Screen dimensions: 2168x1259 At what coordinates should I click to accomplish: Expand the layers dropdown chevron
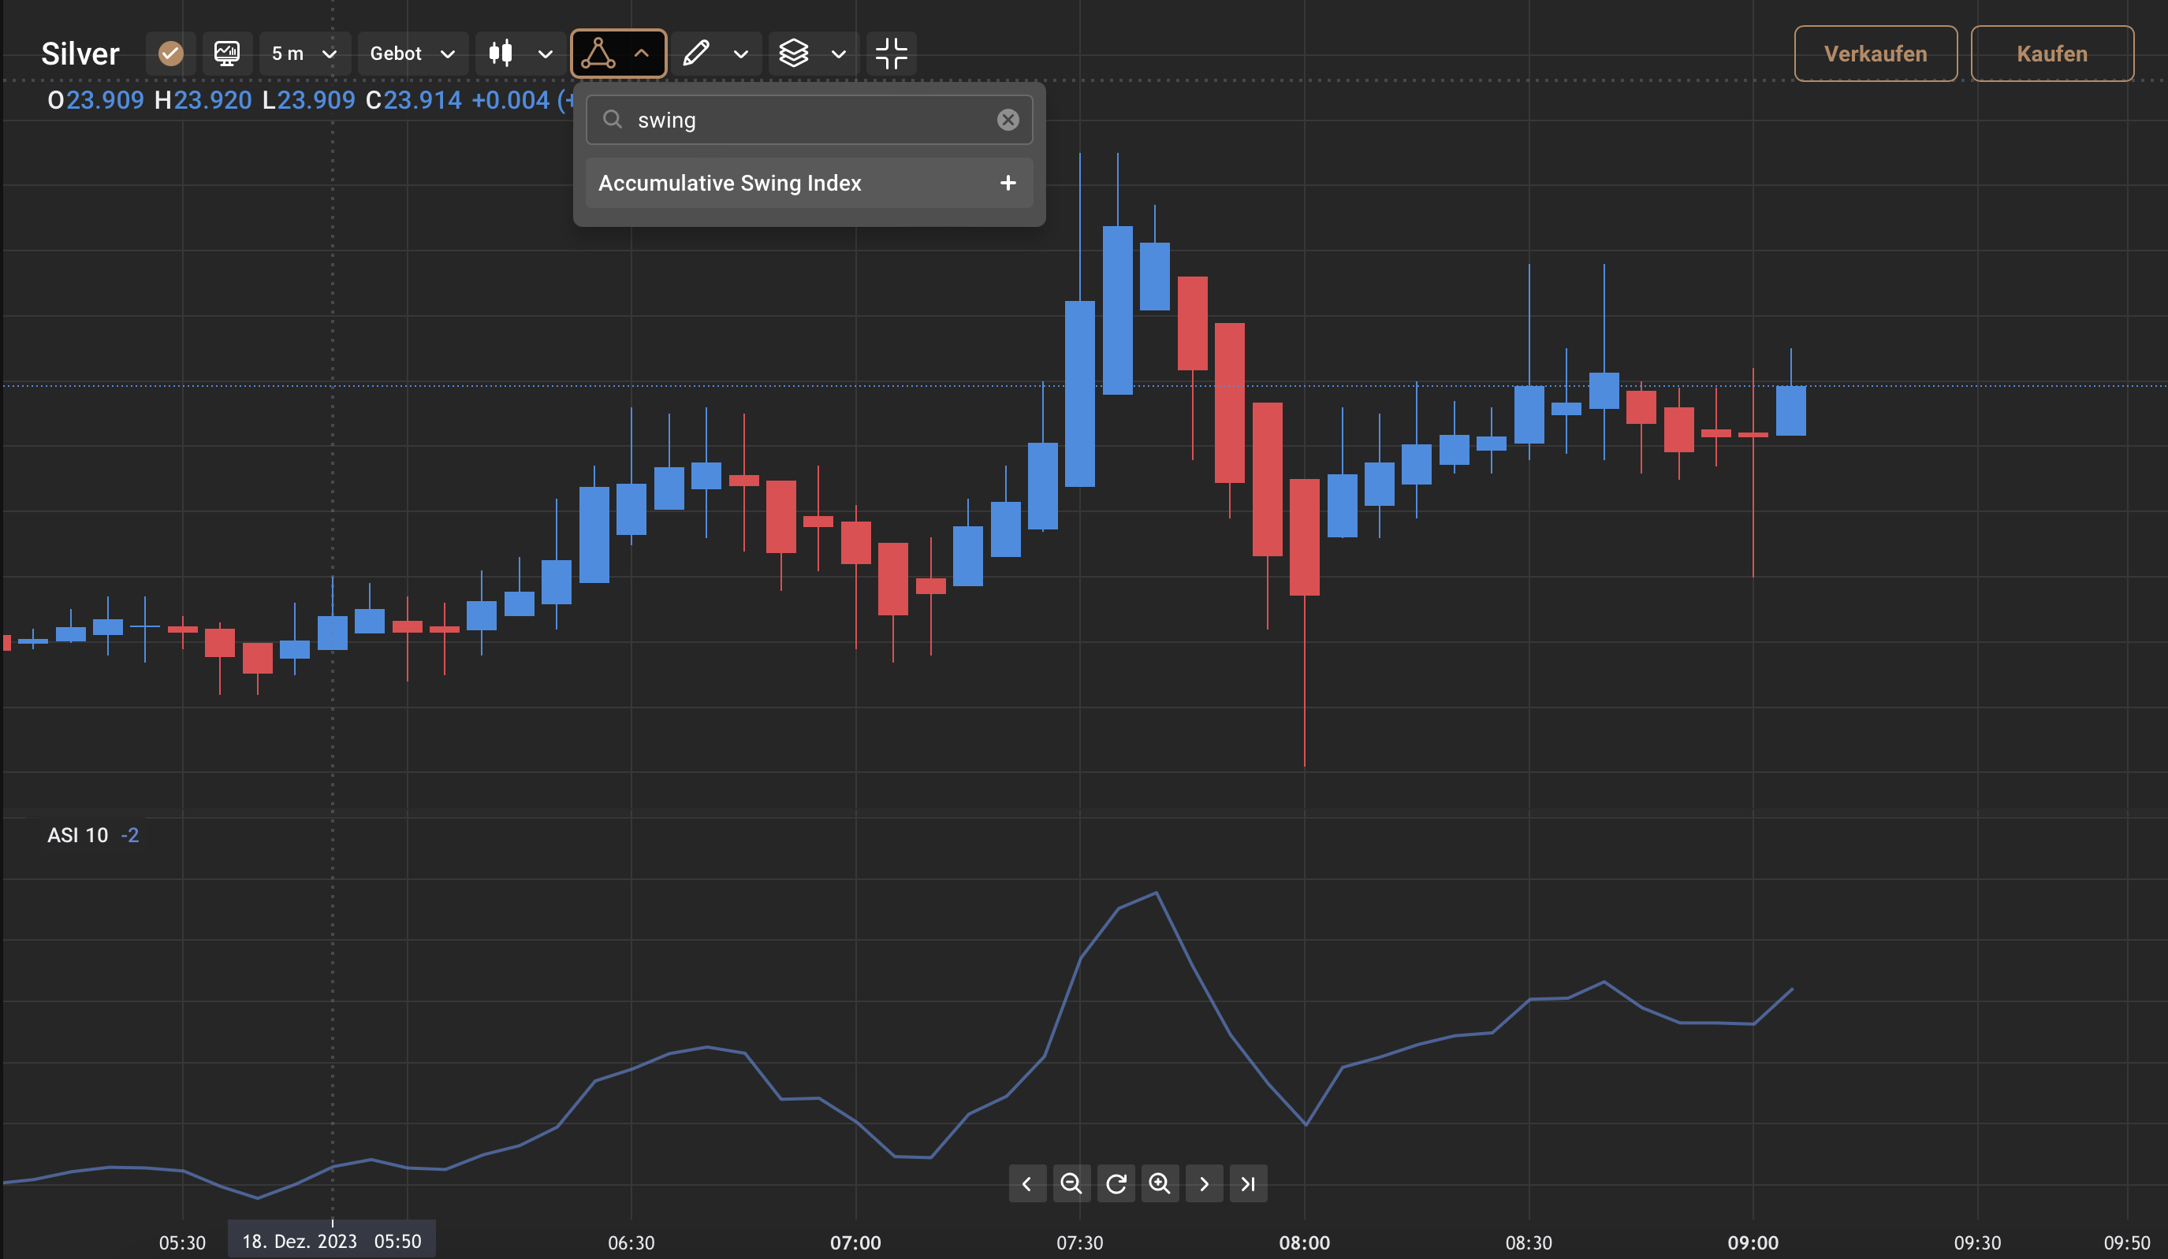839,54
